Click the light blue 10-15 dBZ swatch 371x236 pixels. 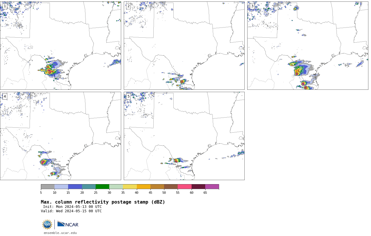(61, 187)
